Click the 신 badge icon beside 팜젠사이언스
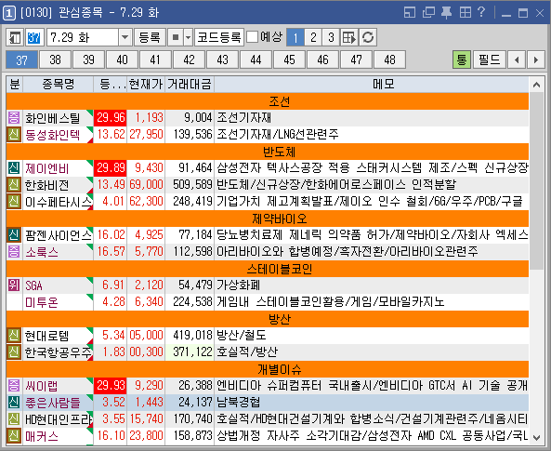This screenshot has height=451, width=551. tap(14, 234)
